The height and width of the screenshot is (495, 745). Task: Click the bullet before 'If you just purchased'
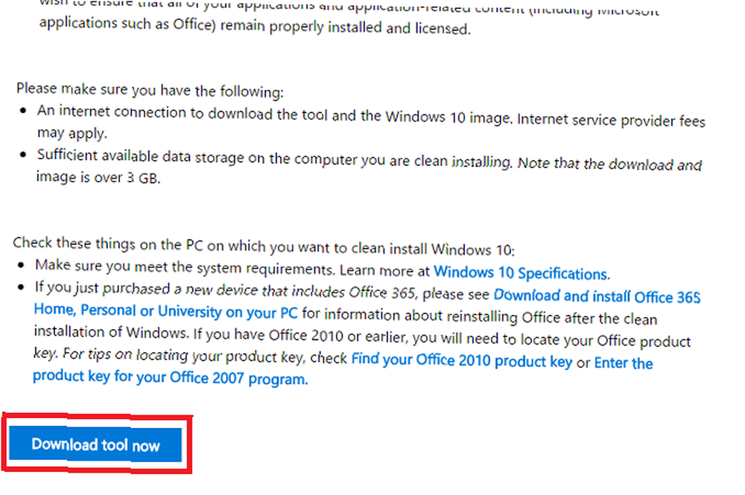[20, 287]
